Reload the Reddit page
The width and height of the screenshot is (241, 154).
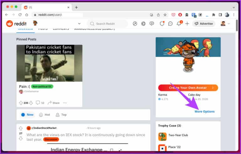(x=20, y=15)
